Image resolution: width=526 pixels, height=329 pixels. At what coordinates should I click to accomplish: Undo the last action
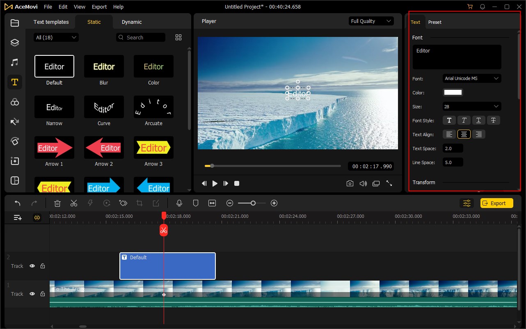(x=18, y=203)
